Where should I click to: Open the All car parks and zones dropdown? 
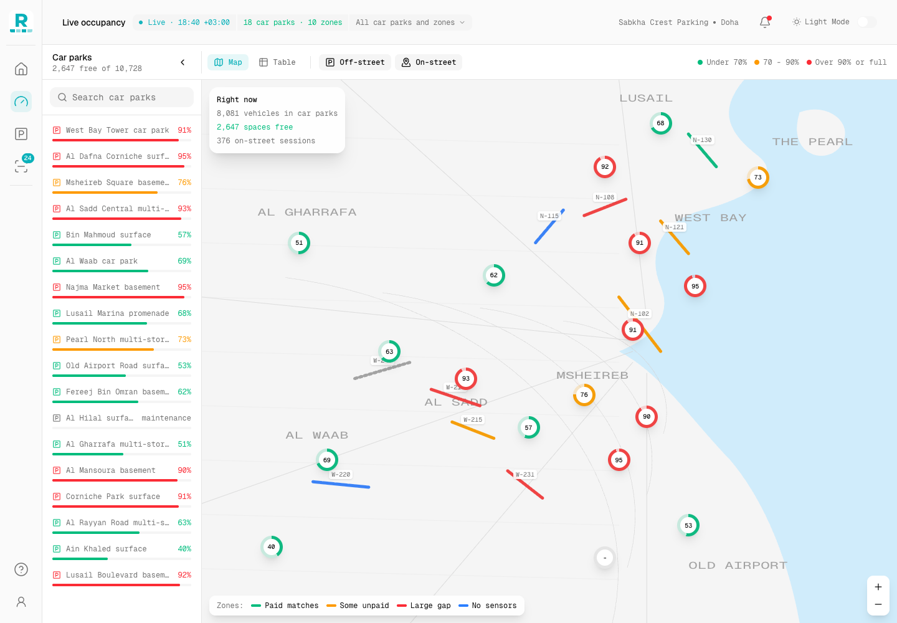411,22
